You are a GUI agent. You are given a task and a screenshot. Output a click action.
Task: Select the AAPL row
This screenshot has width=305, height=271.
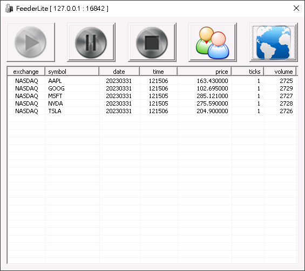tap(152, 81)
